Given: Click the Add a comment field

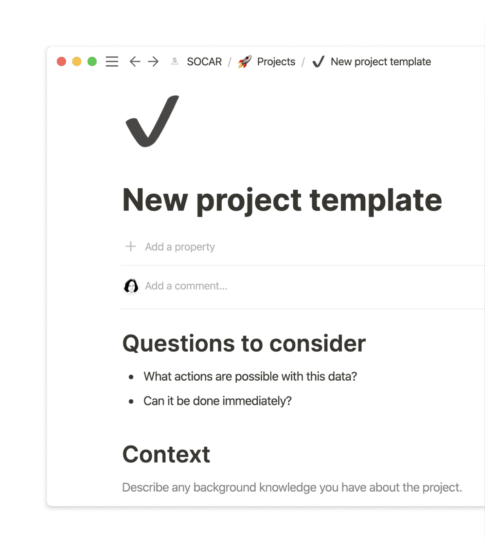Looking at the screenshot, I should (x=187, y=286).
